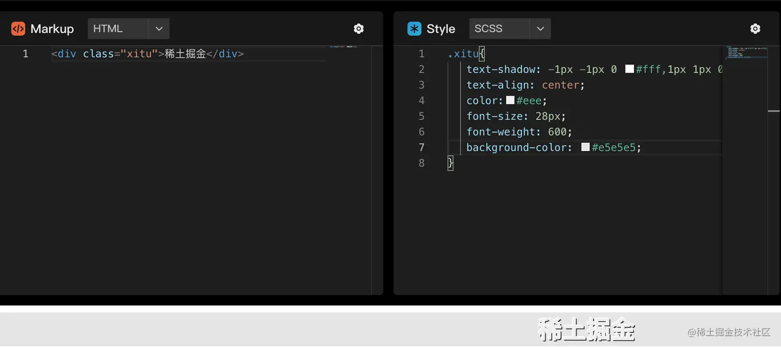Click the blue Style asterisk icon
The image size is (781, 348).
[x=414, y=29]
